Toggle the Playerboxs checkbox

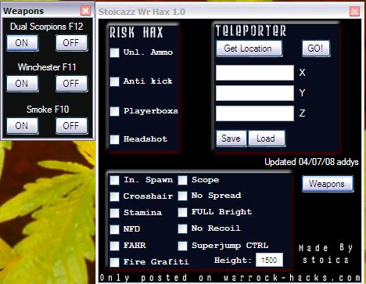[x=114, y=111]
